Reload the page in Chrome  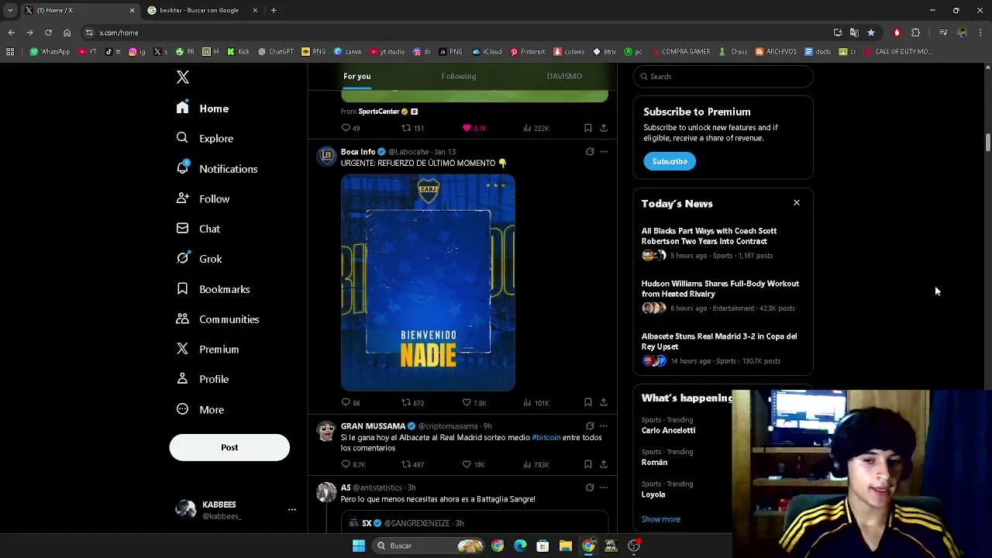(48, 33)
